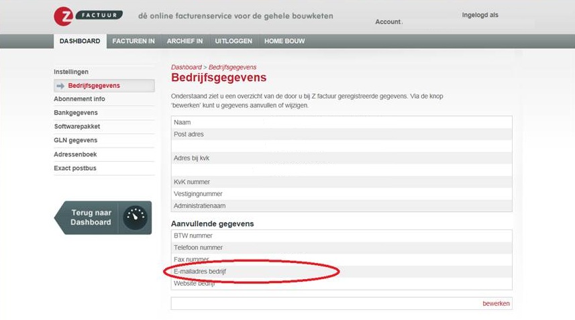Image resolution: width=575 pixels, height=320 pixels.
Task: Click the arrow icon beside Bedrijfsgegevens
Action: click(60, 86)
